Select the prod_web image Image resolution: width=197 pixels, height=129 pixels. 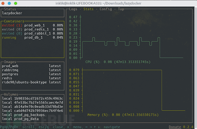32,66
